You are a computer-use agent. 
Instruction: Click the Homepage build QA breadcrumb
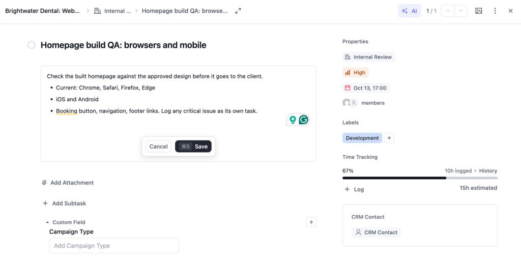pyautogui.click(x=185, y=11)
